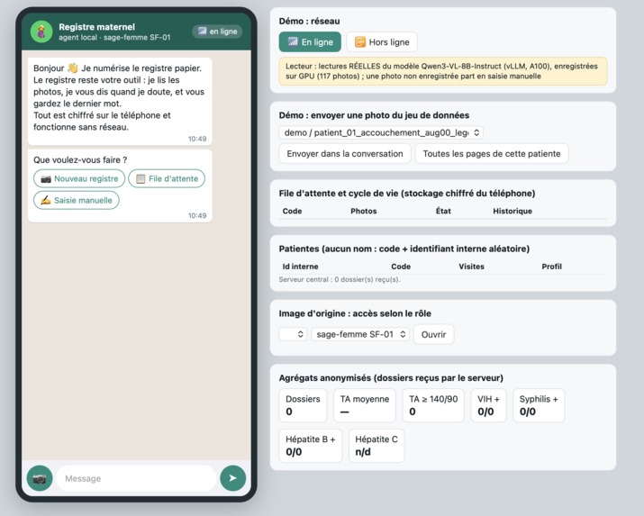Viewport: 644px width, 516px height.
Task: Click the Dossiers aggregate card
Action: pyautogui.click(x=303, y=405)
